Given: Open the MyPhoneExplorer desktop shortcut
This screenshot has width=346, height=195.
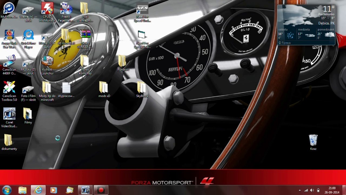Looking at the screenshot, I should [9, 11].
